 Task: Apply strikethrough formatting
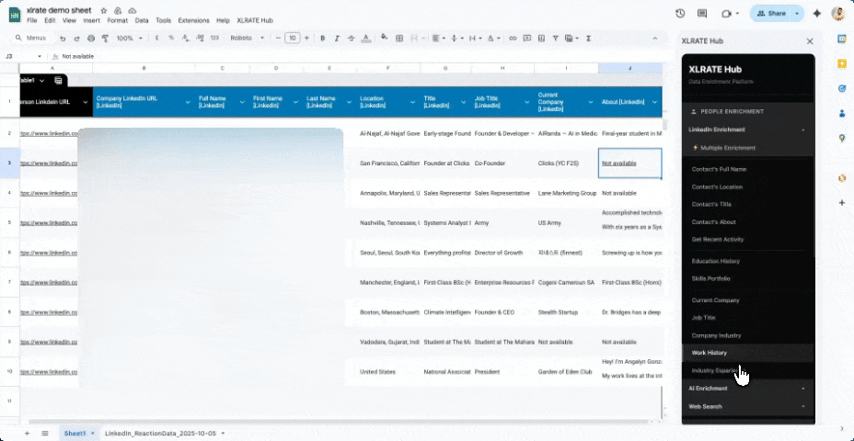[x=352, y=38]
